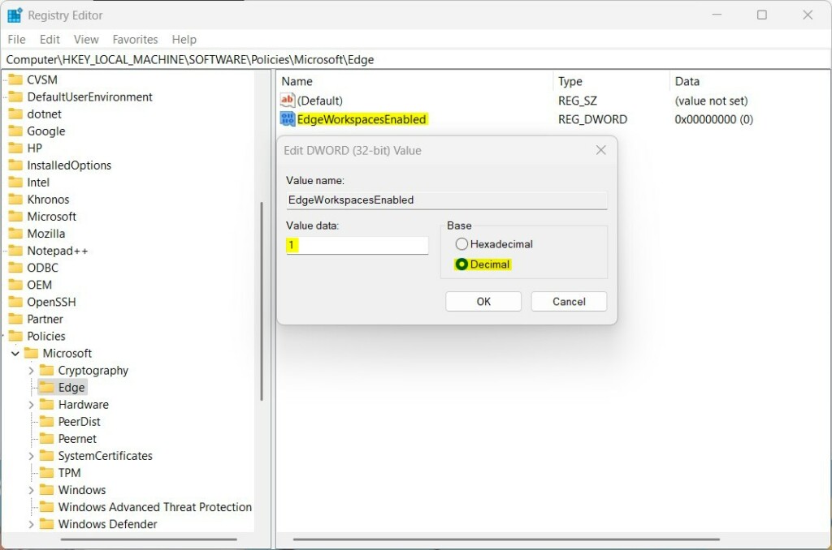Click the Edge folder icon in tree
The height and width of the screenshot is (550, 832).
click(46, 387)
